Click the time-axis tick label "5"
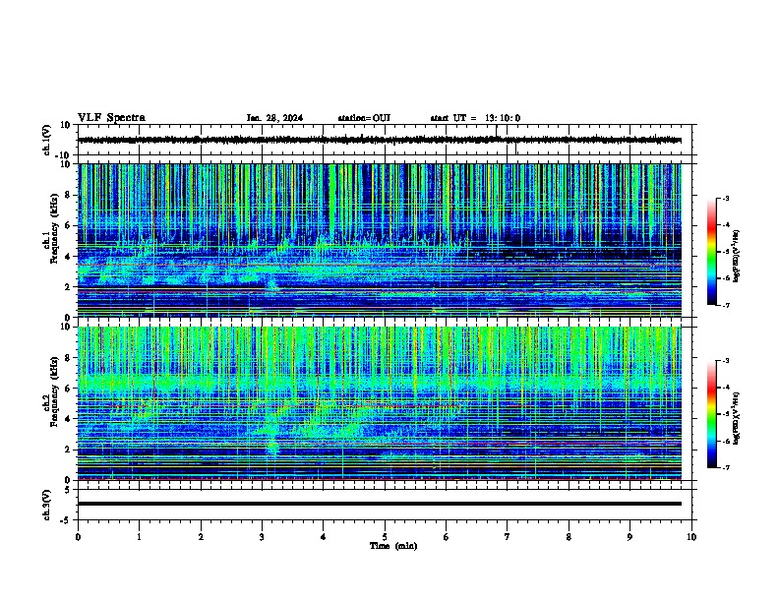The height and width of the screenshot is (602, 779). tap(385, 537)
